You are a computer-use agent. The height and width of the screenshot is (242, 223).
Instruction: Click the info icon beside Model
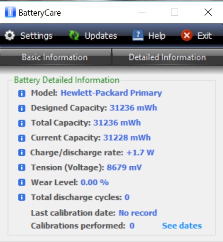tap(22, 93)
